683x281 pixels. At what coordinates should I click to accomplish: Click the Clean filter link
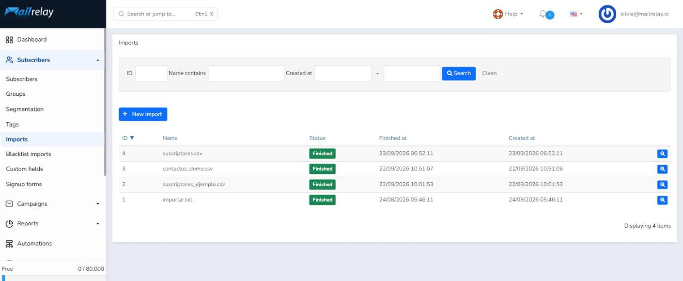tap(489, 73)
